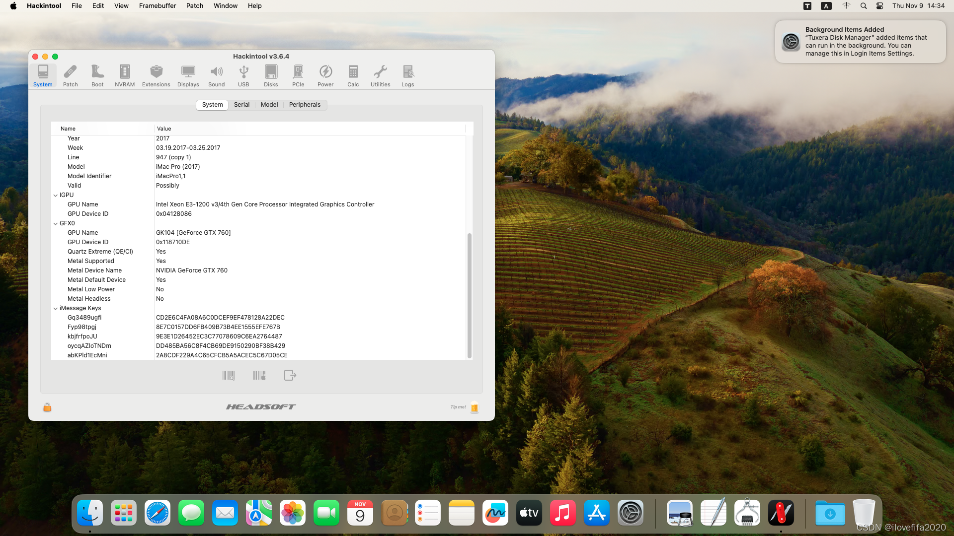Viewport: 954px width, 536px height.
Task: Open the Boot toolbar section
Action: pos(97,75)
